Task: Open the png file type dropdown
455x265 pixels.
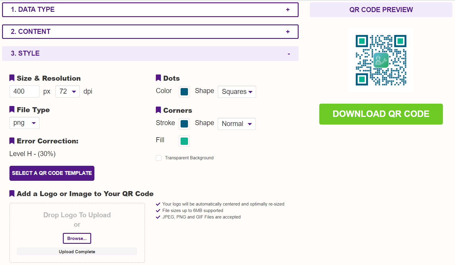Action: click(24, 123)
